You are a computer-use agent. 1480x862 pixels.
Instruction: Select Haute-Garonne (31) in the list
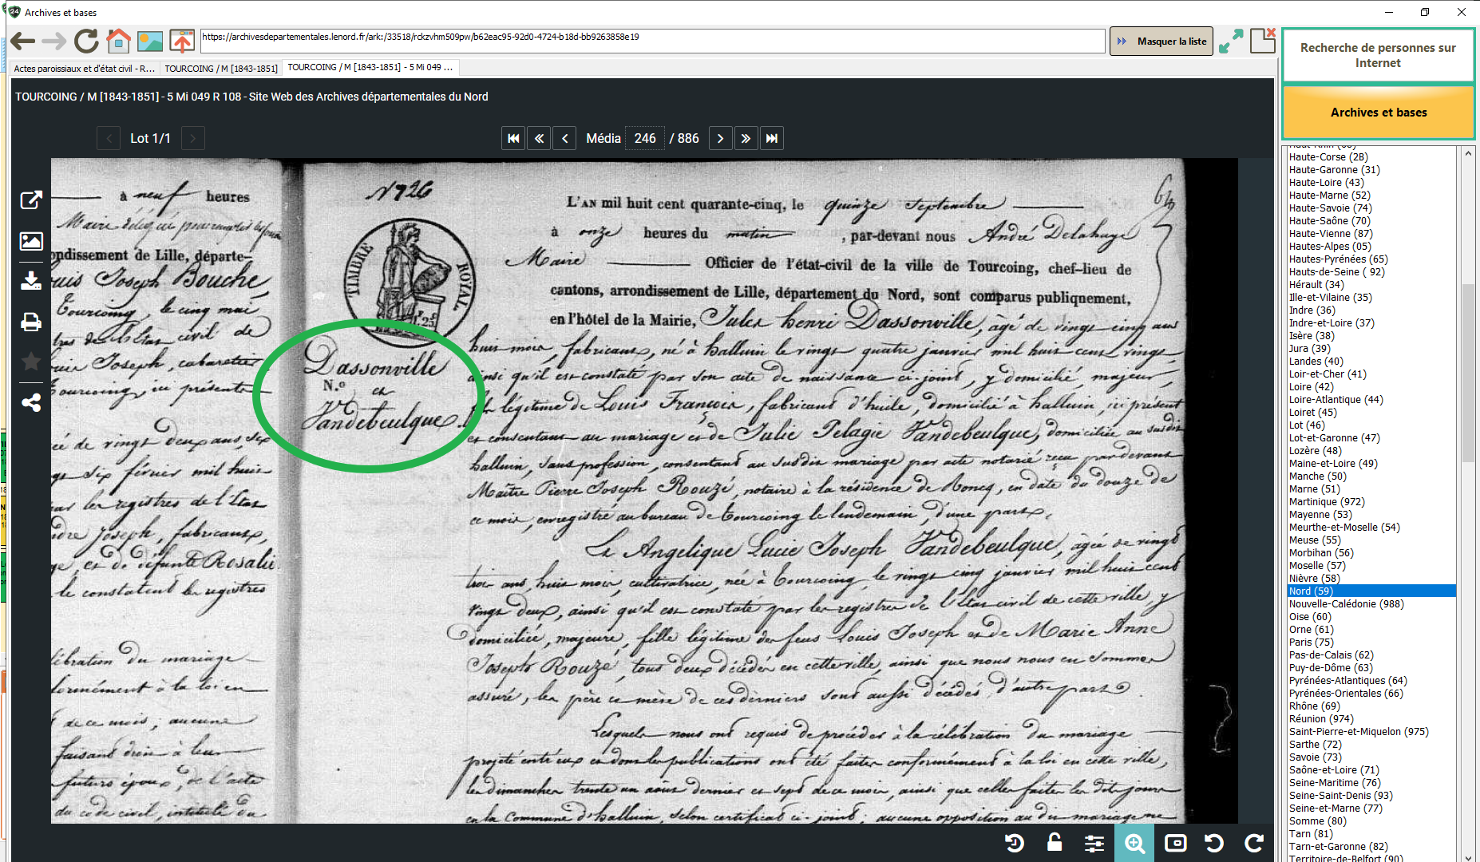coord(1334,169)
